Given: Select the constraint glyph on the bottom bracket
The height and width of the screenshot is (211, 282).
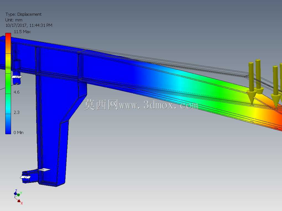Looking at the screenshot, I should (x=25, y=177).
